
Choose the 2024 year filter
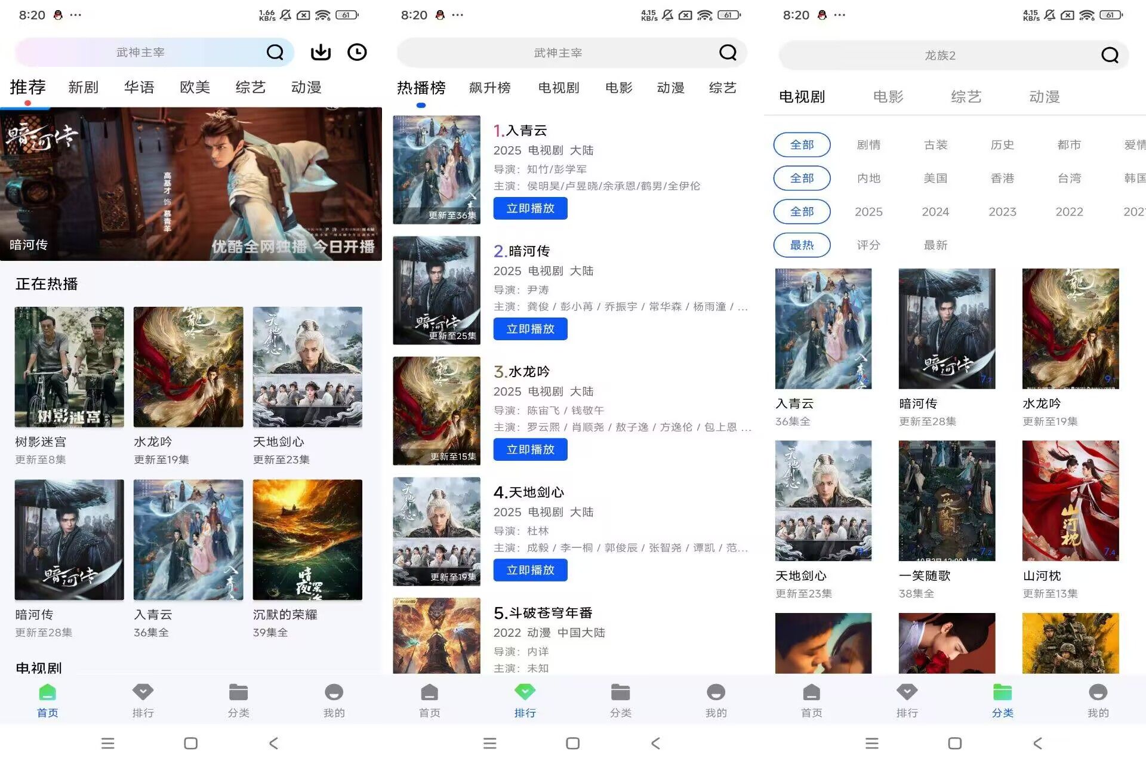tap(935, 211)
